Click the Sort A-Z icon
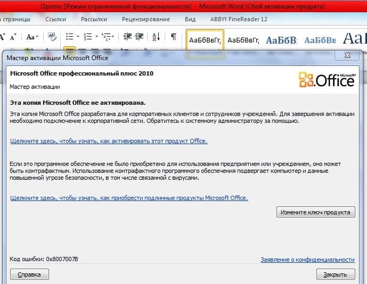The image size is (367, 284). pos(156,37)
